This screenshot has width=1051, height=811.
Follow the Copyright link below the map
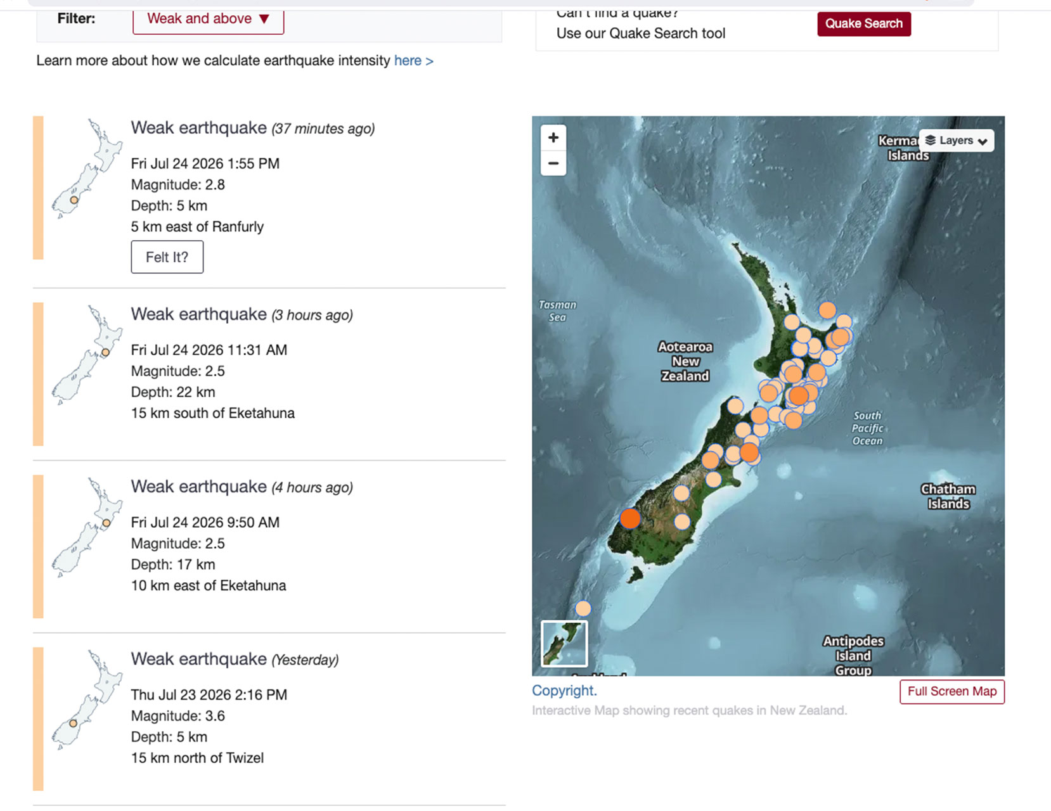(x=564, y=691)
